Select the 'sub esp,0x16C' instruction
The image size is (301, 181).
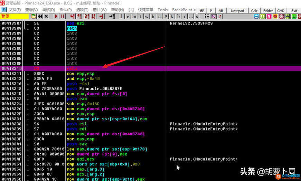83,104
